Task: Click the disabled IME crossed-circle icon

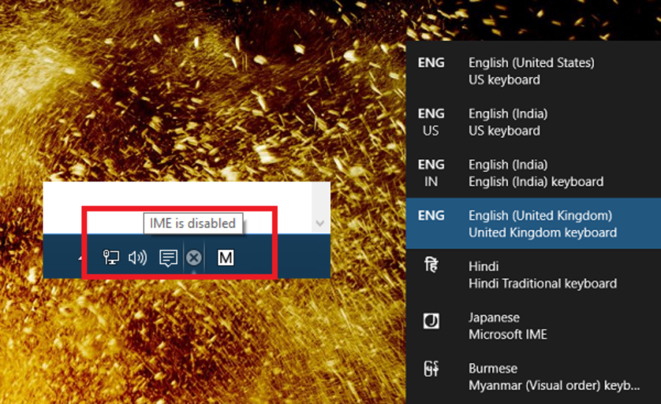Action: tap(194, 257)
